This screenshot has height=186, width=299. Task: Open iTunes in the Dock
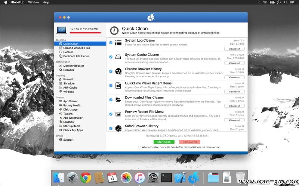click(139, 178)
